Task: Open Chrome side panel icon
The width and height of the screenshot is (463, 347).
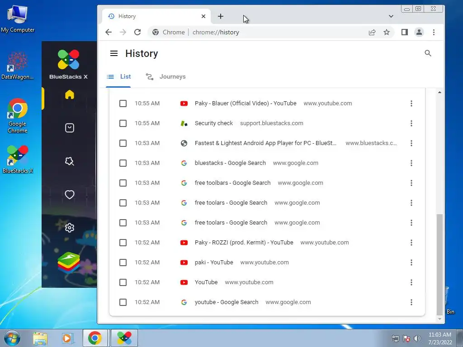Action: [x=405, y=32]
